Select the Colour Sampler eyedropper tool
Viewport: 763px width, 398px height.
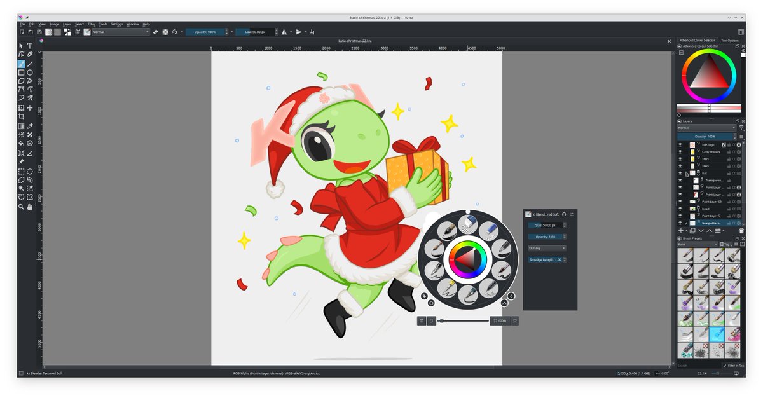(x=30, y=126)
